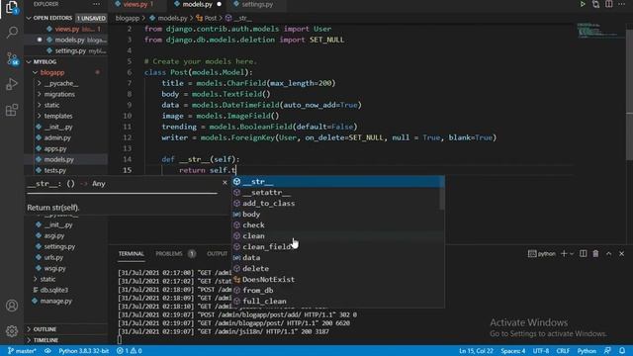633x356 pixels.
Task: Open admin.py in the explorer
Action: click(x=57, y=137)
